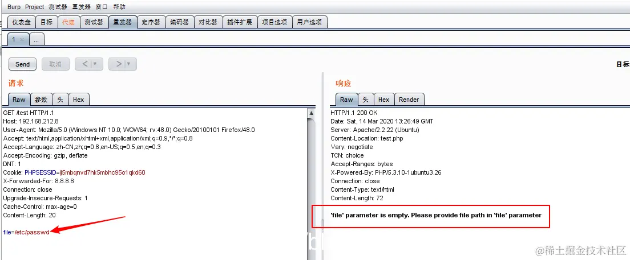Switch to the 对比器 tab

coord(208,22)
